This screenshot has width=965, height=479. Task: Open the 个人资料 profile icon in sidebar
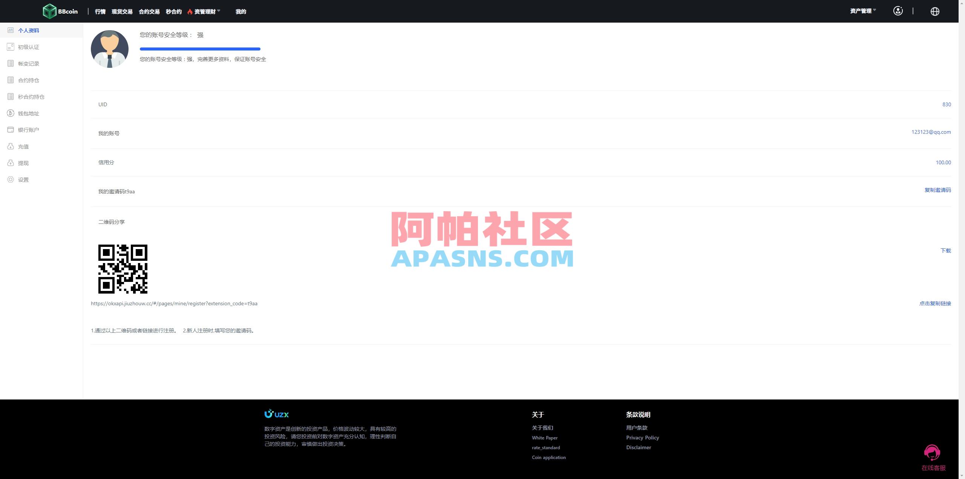pyautogui.click(x=11, y=30)
